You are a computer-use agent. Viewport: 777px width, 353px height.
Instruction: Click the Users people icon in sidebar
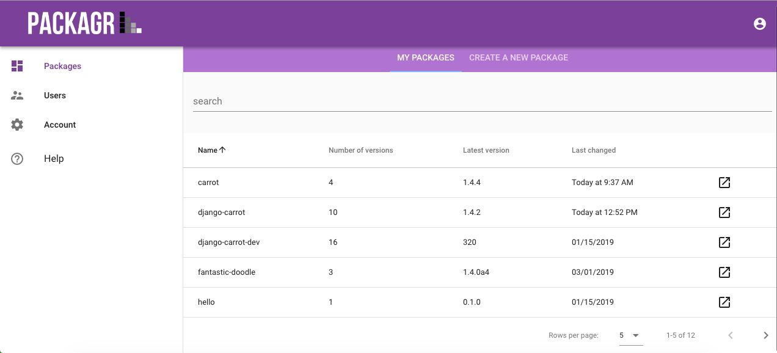pyautogui.click(x=17, y=95)
